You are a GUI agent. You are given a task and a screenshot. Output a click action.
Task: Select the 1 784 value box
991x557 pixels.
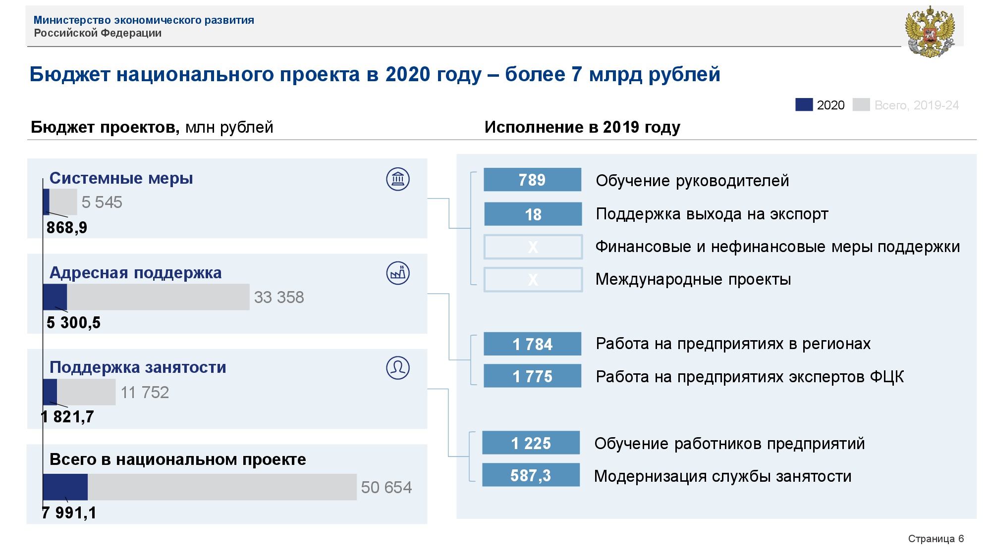[x=532, y=344]
